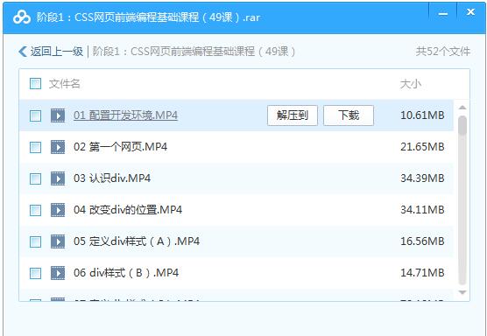Click the 文件名 column header
The width and height of the screenshot is (487, 336).
click(x=64, y=84)
